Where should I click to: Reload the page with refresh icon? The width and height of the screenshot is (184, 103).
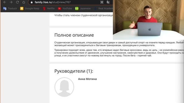(17, 2)
